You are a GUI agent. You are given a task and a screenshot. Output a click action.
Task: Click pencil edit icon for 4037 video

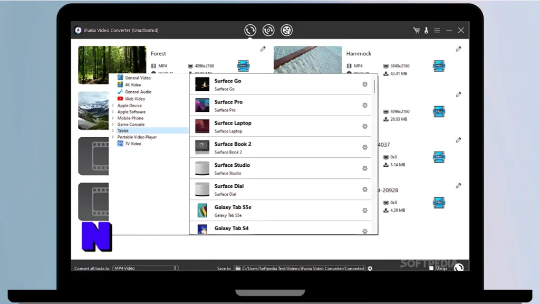458,140
